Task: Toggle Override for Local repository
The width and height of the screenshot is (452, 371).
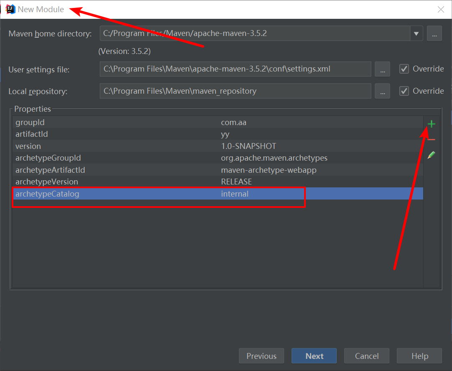Action: click(404, 91)
